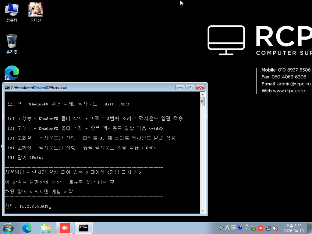Image resolution: width=312 pixels, height=234 pixels.
Task: Click the muted volume speaker tray icon
Action: pos(275,228)
